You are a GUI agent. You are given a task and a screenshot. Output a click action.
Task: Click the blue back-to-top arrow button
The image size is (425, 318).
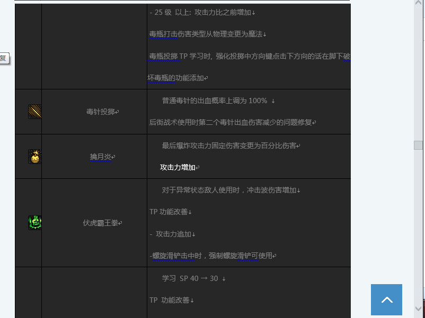coord(386,299)
